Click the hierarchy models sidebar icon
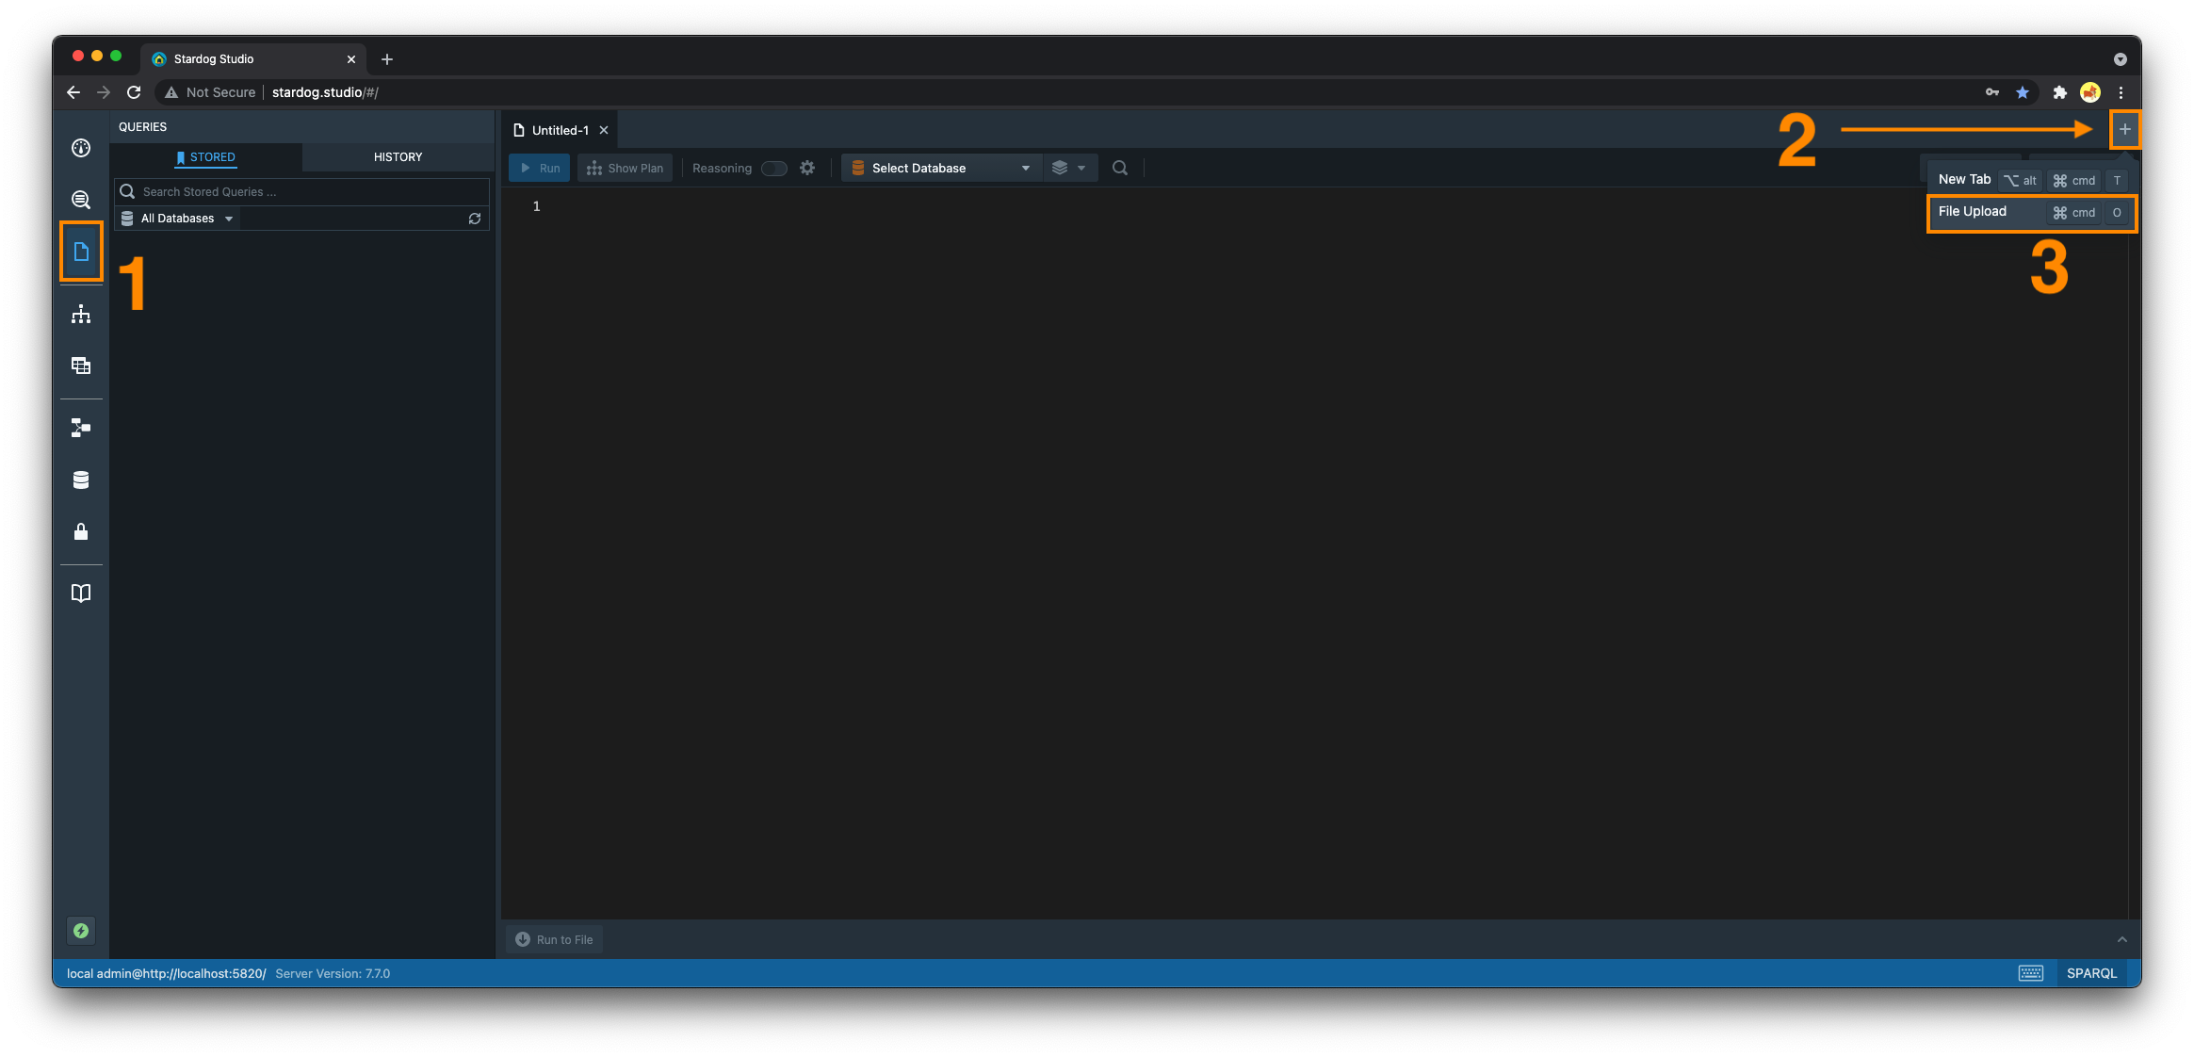The width and height of the screenshot is (2194, 1057). point(81,315)
